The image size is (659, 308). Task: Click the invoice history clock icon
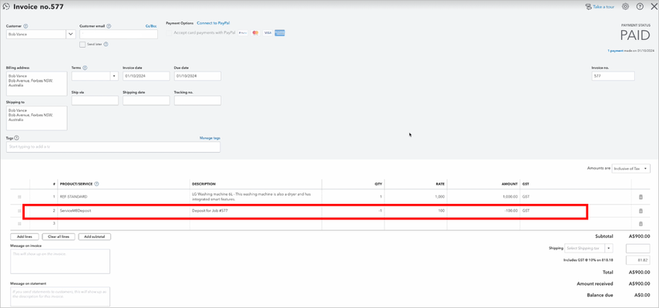(x=6, y=7)
